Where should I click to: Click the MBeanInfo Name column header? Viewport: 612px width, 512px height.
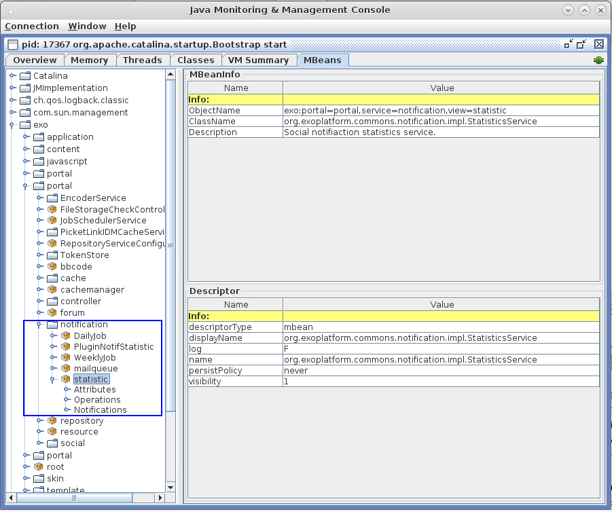[x=236, y=88]
